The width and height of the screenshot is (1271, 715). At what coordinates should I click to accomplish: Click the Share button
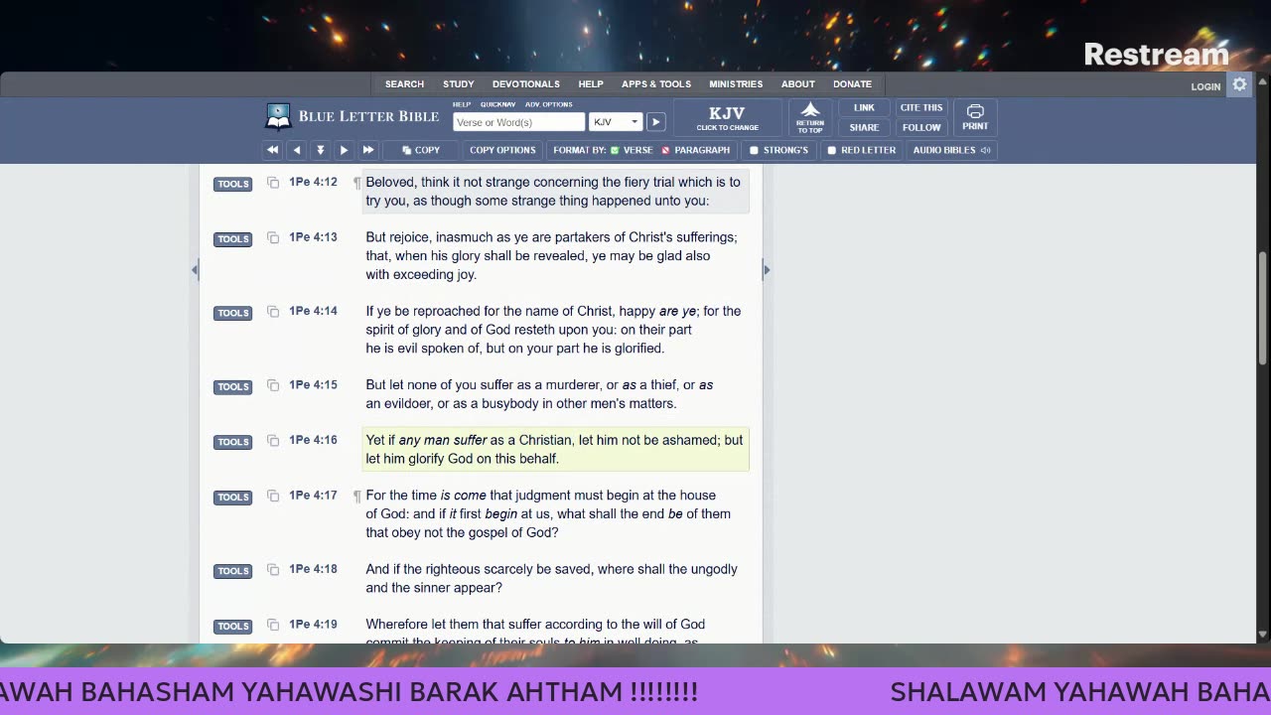tap(864, 127)
